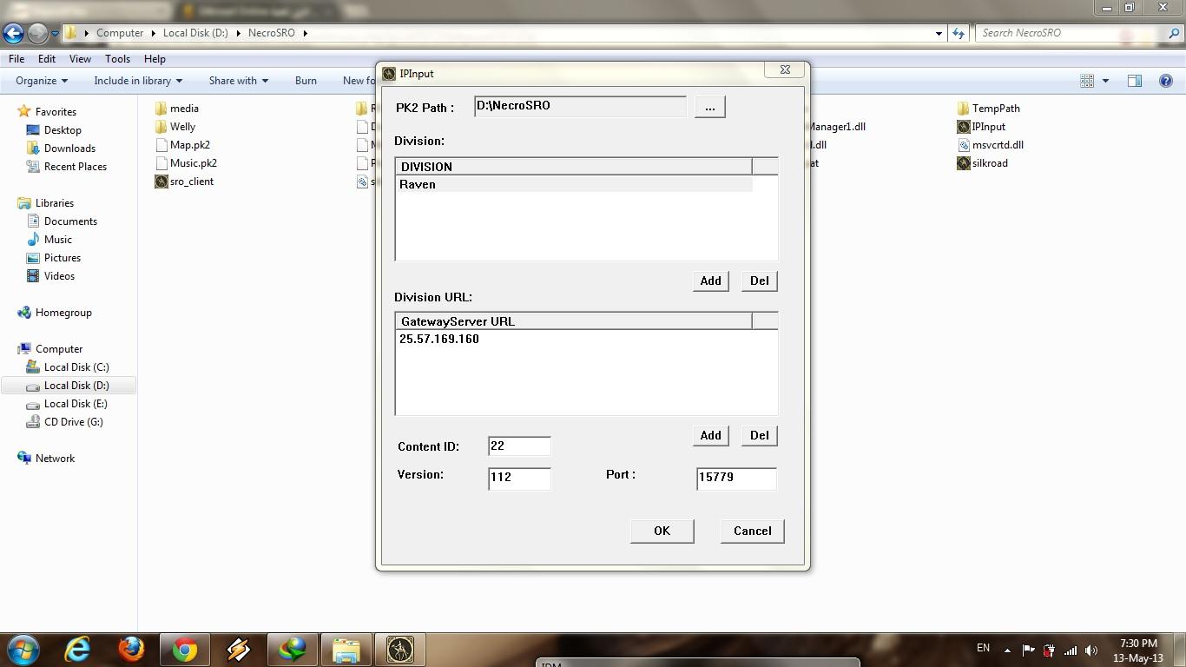
Task: Click the Explorer Forward arrow button
Action: tap(37, 33)
